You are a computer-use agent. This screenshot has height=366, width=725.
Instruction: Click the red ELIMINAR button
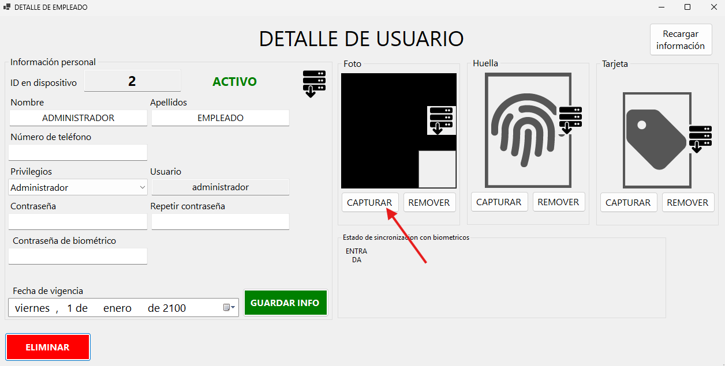pos(48,347)
